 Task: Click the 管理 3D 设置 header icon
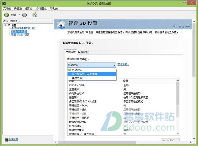[61, 24]
